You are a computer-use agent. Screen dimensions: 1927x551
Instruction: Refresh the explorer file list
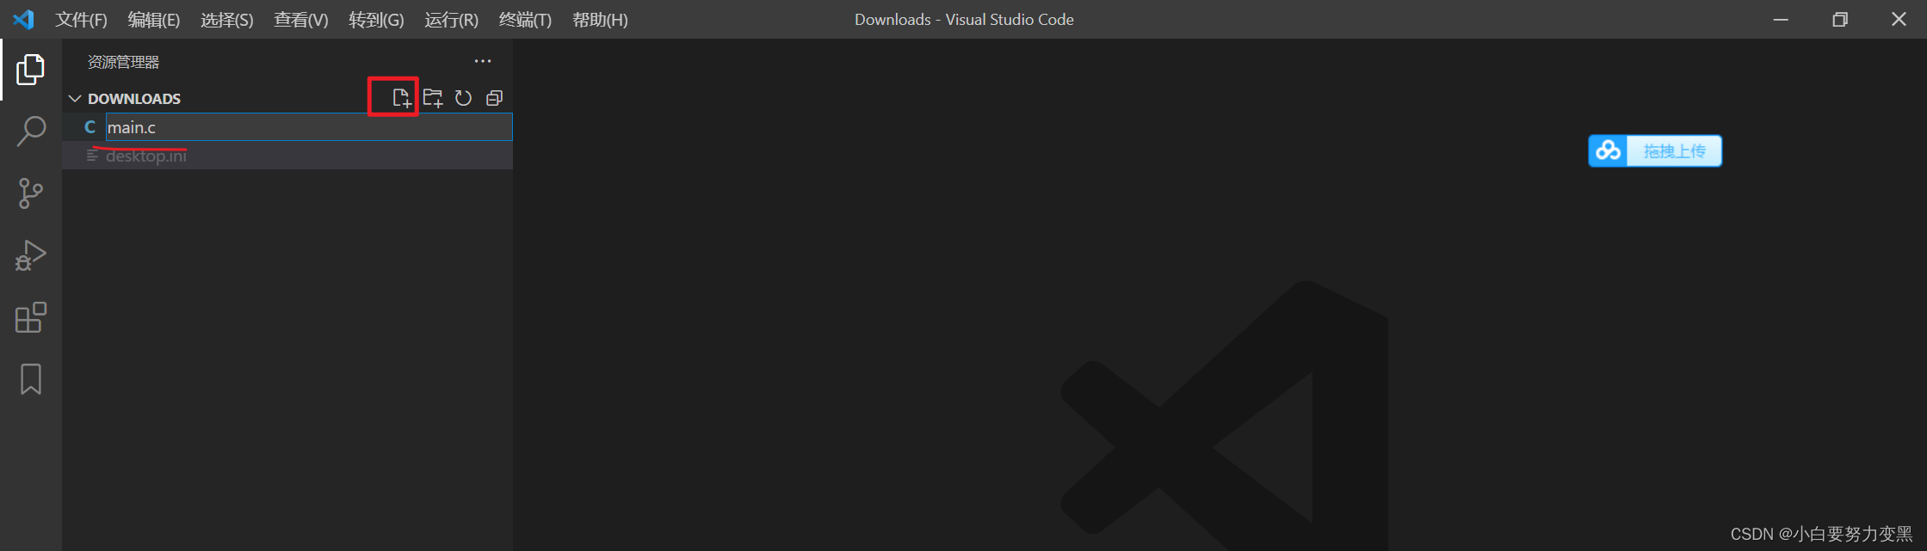tap(463, 98)
